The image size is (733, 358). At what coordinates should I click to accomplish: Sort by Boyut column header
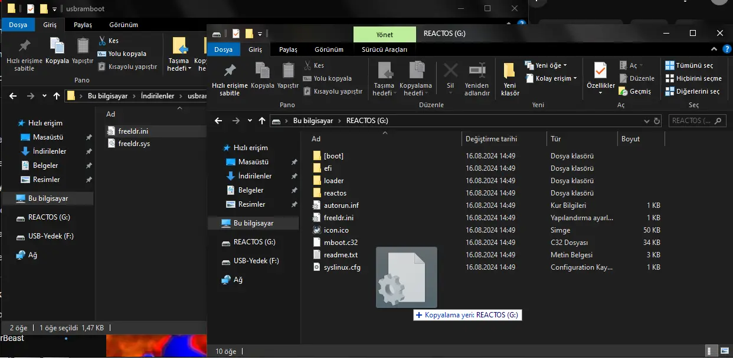[641, 139]
